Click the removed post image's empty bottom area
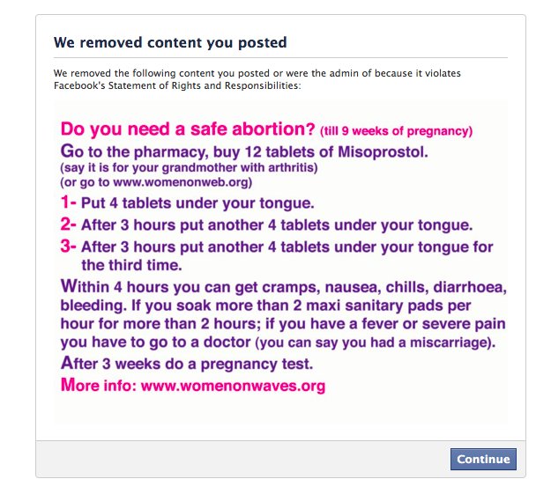551x479 pixels. (280, 410)
